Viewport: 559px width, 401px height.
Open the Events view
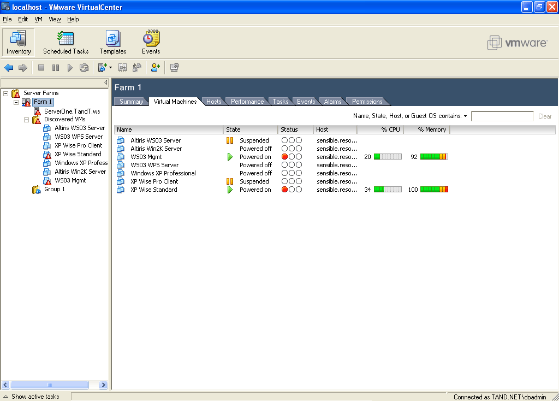tap(151, 43)
